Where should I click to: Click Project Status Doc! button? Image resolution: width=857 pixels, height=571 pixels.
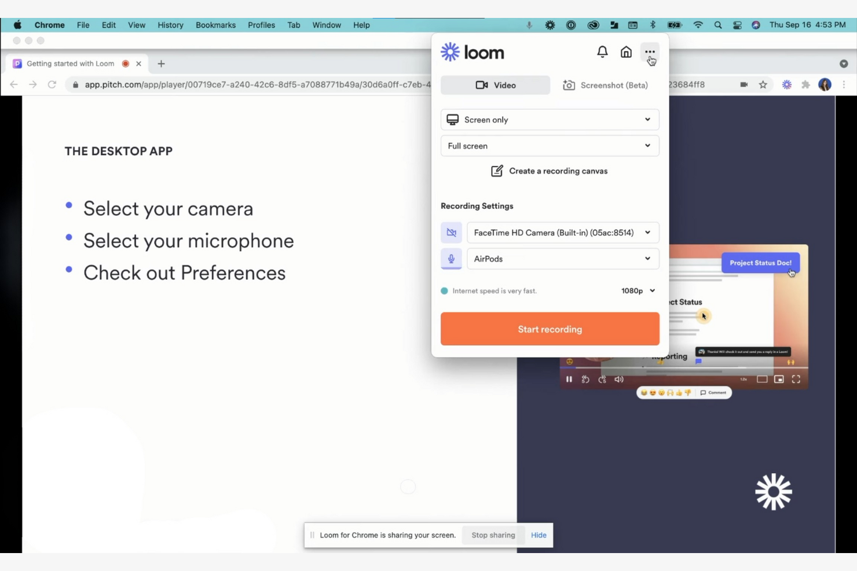coord(760,263)
